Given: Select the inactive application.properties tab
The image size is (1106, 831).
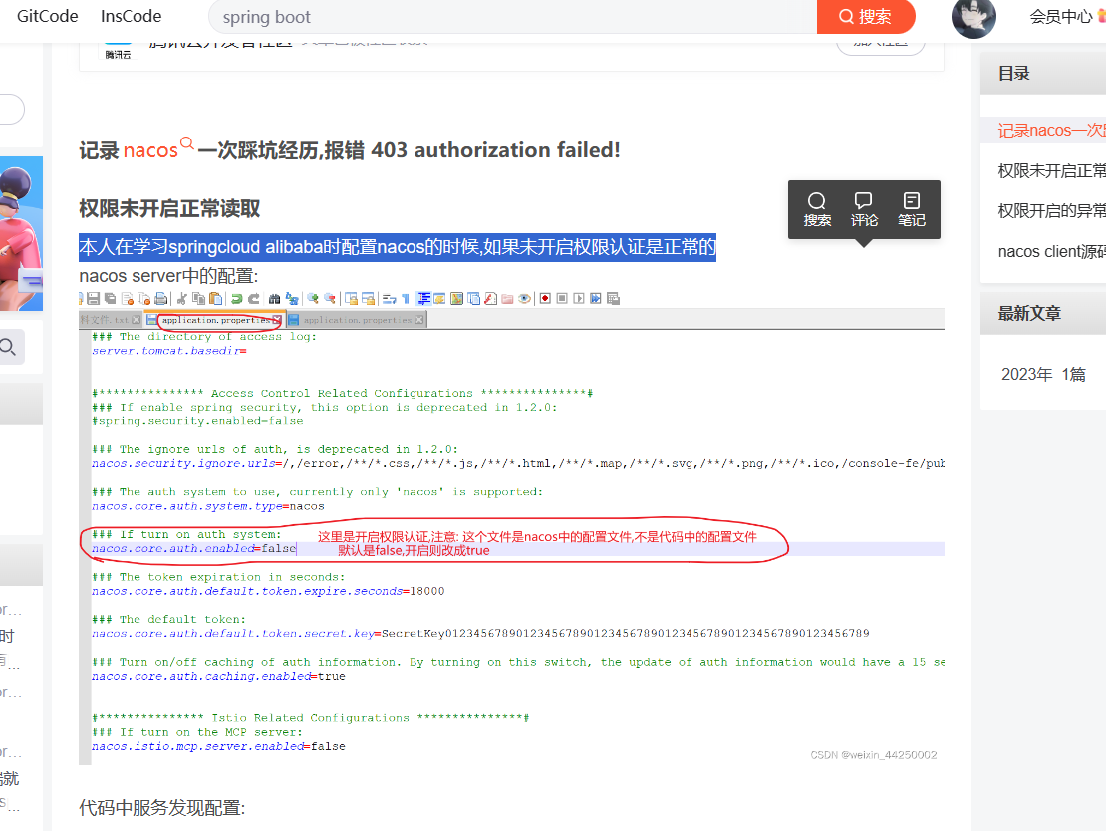Looking at the screenshot, I should coord(357,320).
